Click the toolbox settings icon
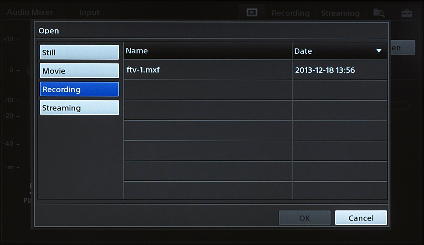424x245 pixels. click(x=407, y=13)
